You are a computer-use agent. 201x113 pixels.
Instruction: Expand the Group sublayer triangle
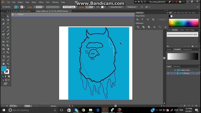point(178,73)
